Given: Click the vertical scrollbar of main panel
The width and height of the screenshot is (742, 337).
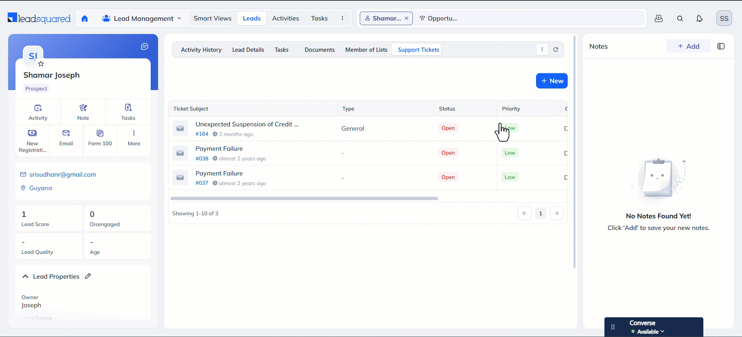Looking at the screenshot, I should 574,151.
